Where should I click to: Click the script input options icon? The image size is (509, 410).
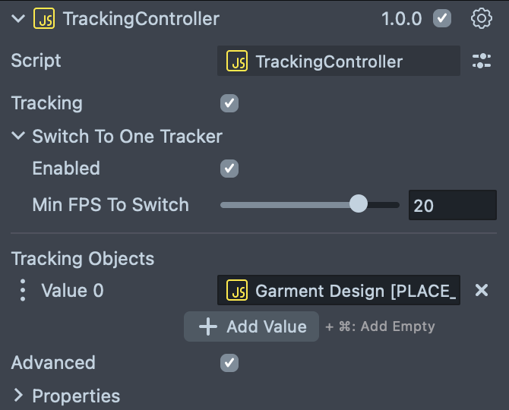coord(482,61)
